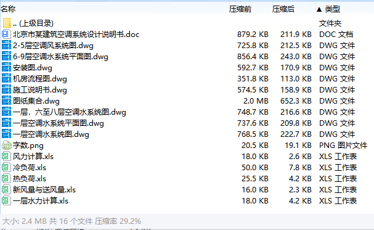Click the PNG 图片文件 type cell
The width and height of the screenshot is (374, 230).
[343, 146]
